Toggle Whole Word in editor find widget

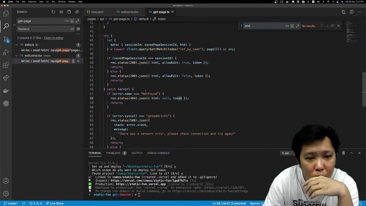coord(292,26)
